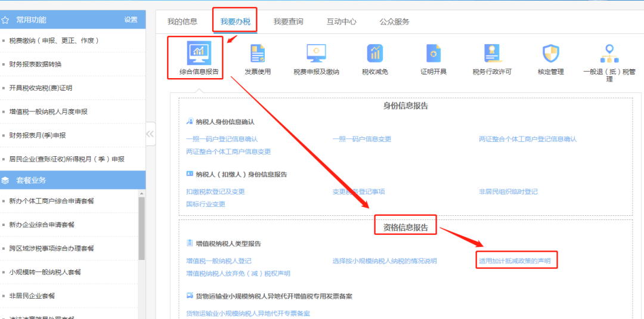Screen dimensions: 644x319
Task: Switch to 我要查询 tab
Action: tap(289, 21)
